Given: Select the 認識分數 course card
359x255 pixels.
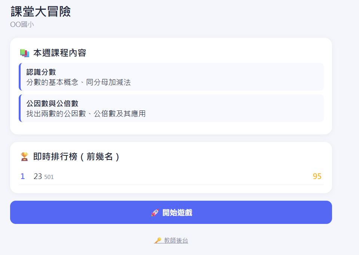Looking at the screenshot, I should tap(171, 77).
